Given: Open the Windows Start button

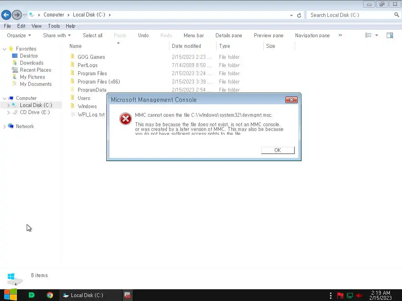Looking at the screenshot, I should (x=11, y=295).
